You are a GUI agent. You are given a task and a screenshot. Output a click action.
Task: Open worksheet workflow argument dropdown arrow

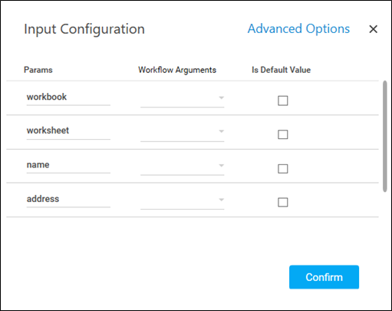point(222,131)
